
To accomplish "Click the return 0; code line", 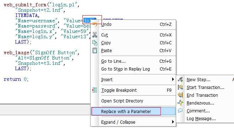I will pos(16,79).
